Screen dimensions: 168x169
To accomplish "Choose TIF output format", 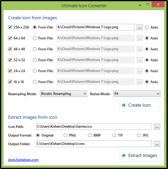I will pos(114,135).
